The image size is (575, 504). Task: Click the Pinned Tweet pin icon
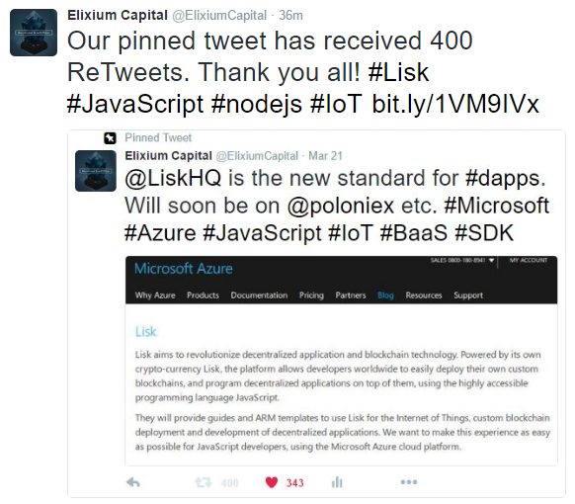[110, 138]
